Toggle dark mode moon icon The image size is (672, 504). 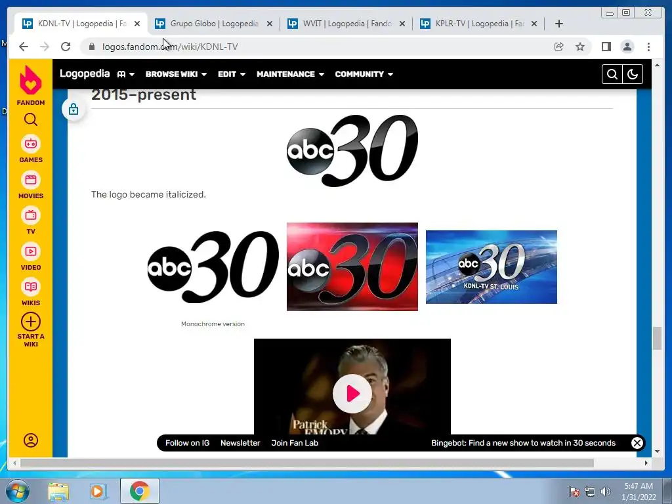633,74
